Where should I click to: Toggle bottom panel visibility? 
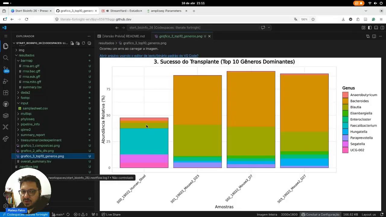376,27
